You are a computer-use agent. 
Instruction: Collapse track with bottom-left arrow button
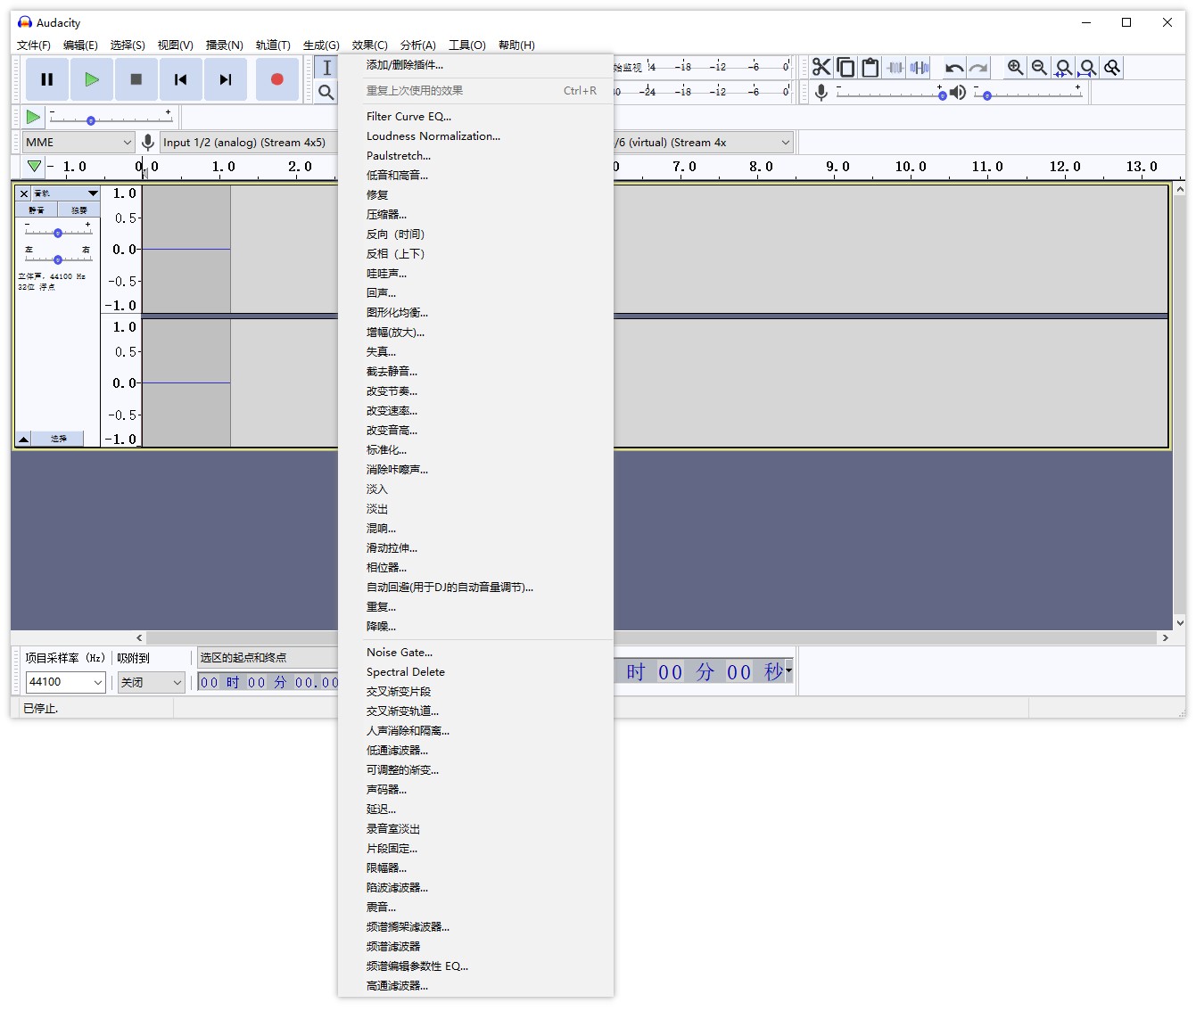[x=24, y=439]
